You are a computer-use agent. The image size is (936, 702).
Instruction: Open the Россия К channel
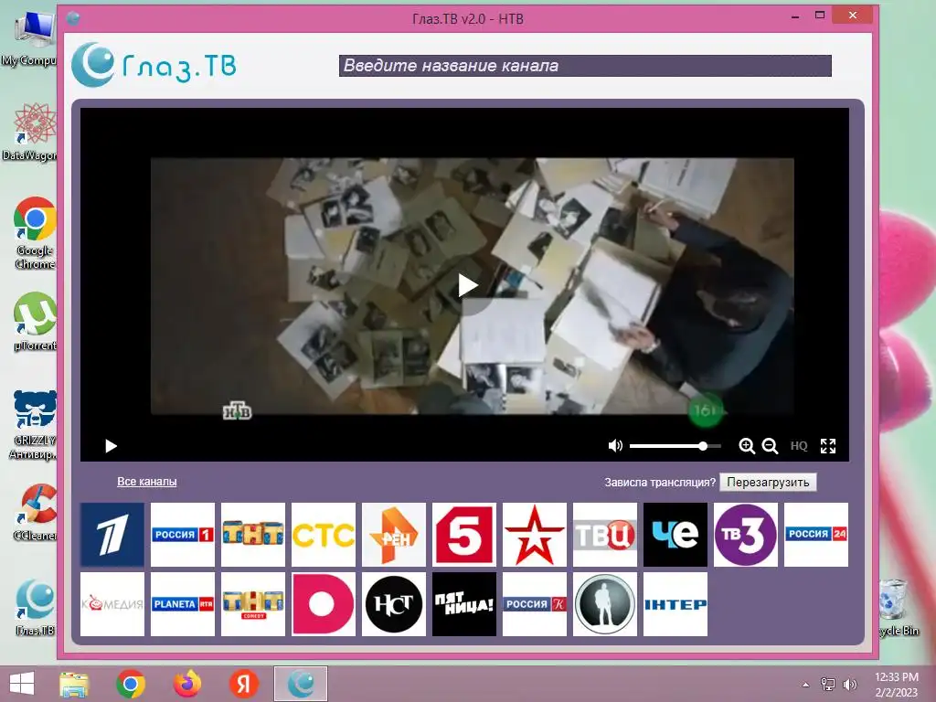535,604
